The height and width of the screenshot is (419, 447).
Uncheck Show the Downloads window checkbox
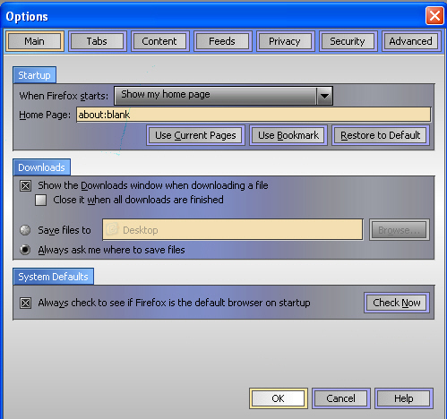[25, 186]
